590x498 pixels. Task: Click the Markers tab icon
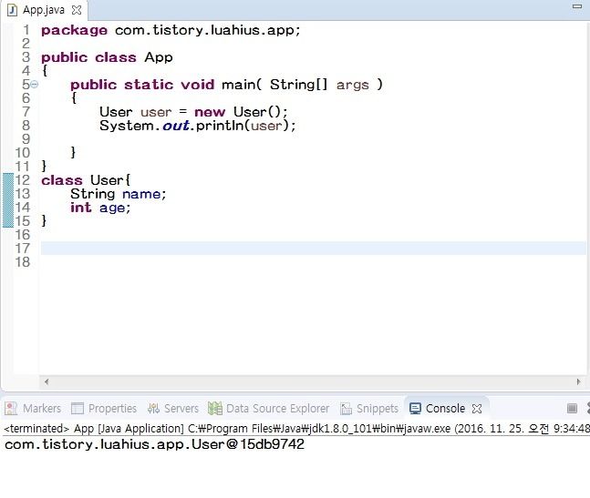point(11,408)
